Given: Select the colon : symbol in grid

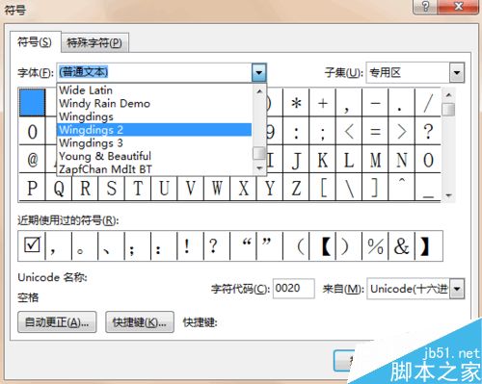Looking at the screenshot, I should [x=296, y=131].
